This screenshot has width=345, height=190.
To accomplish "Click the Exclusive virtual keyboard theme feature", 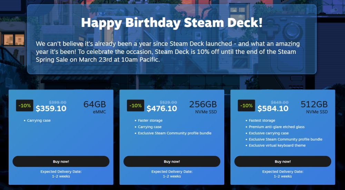I will click(x=277, y=145).
